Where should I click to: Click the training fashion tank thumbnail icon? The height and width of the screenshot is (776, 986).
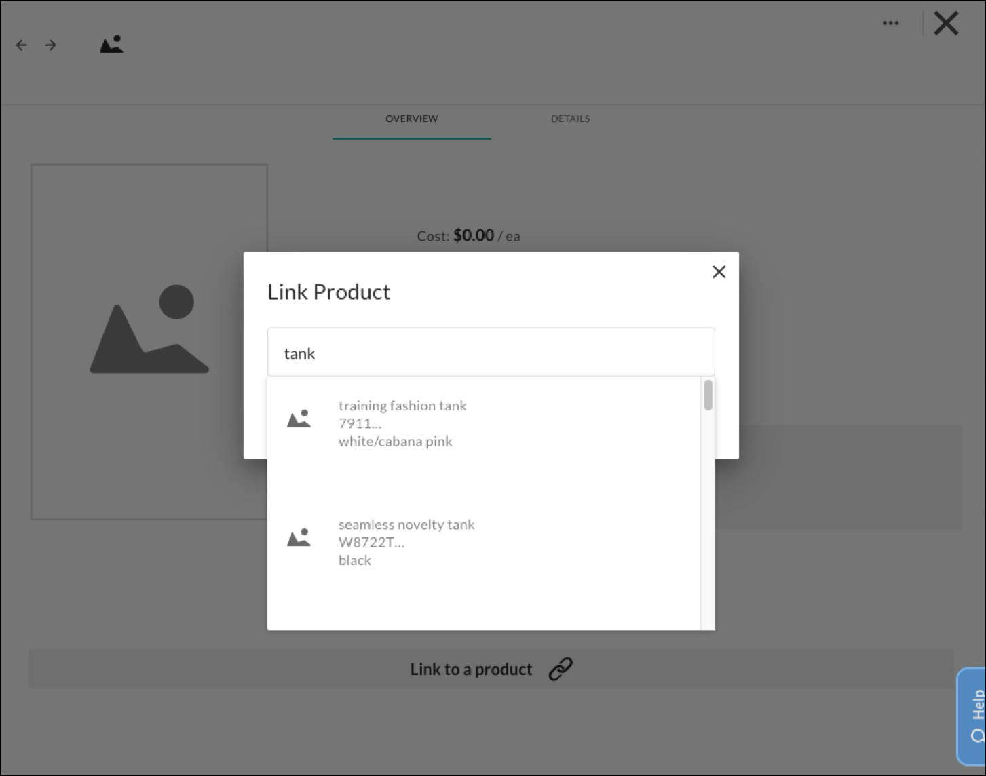(x=299, y=419)
